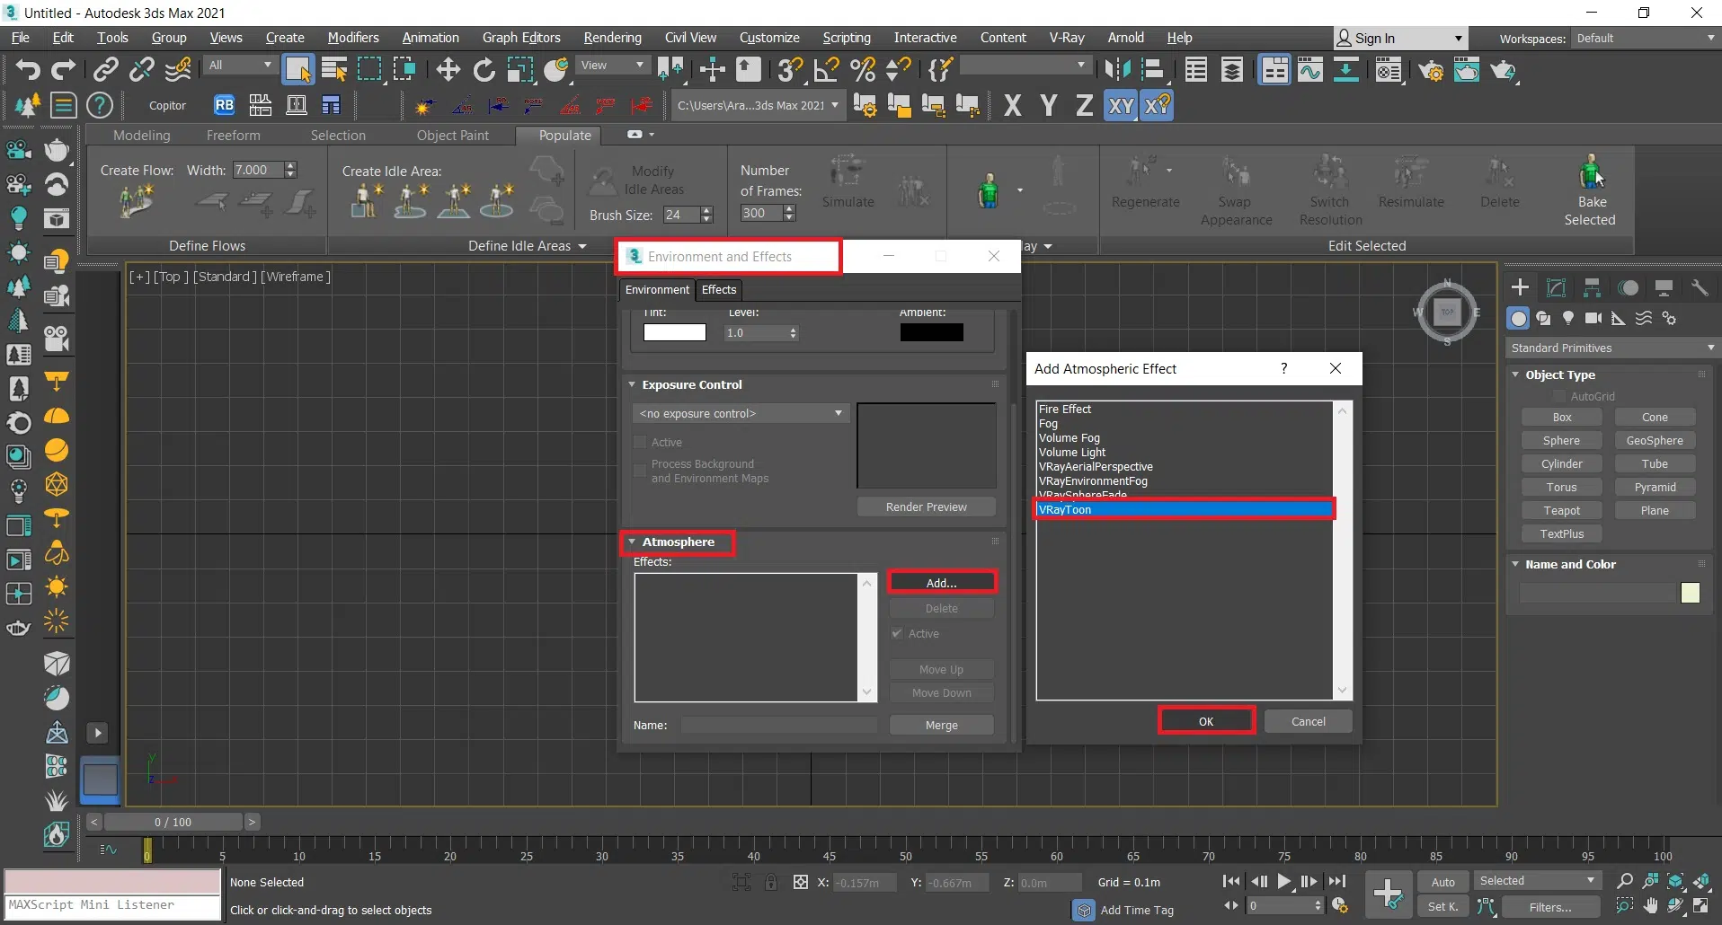Enable the AutoGrid checkbox
The image size is (1722, 925).
point(1559,396)
